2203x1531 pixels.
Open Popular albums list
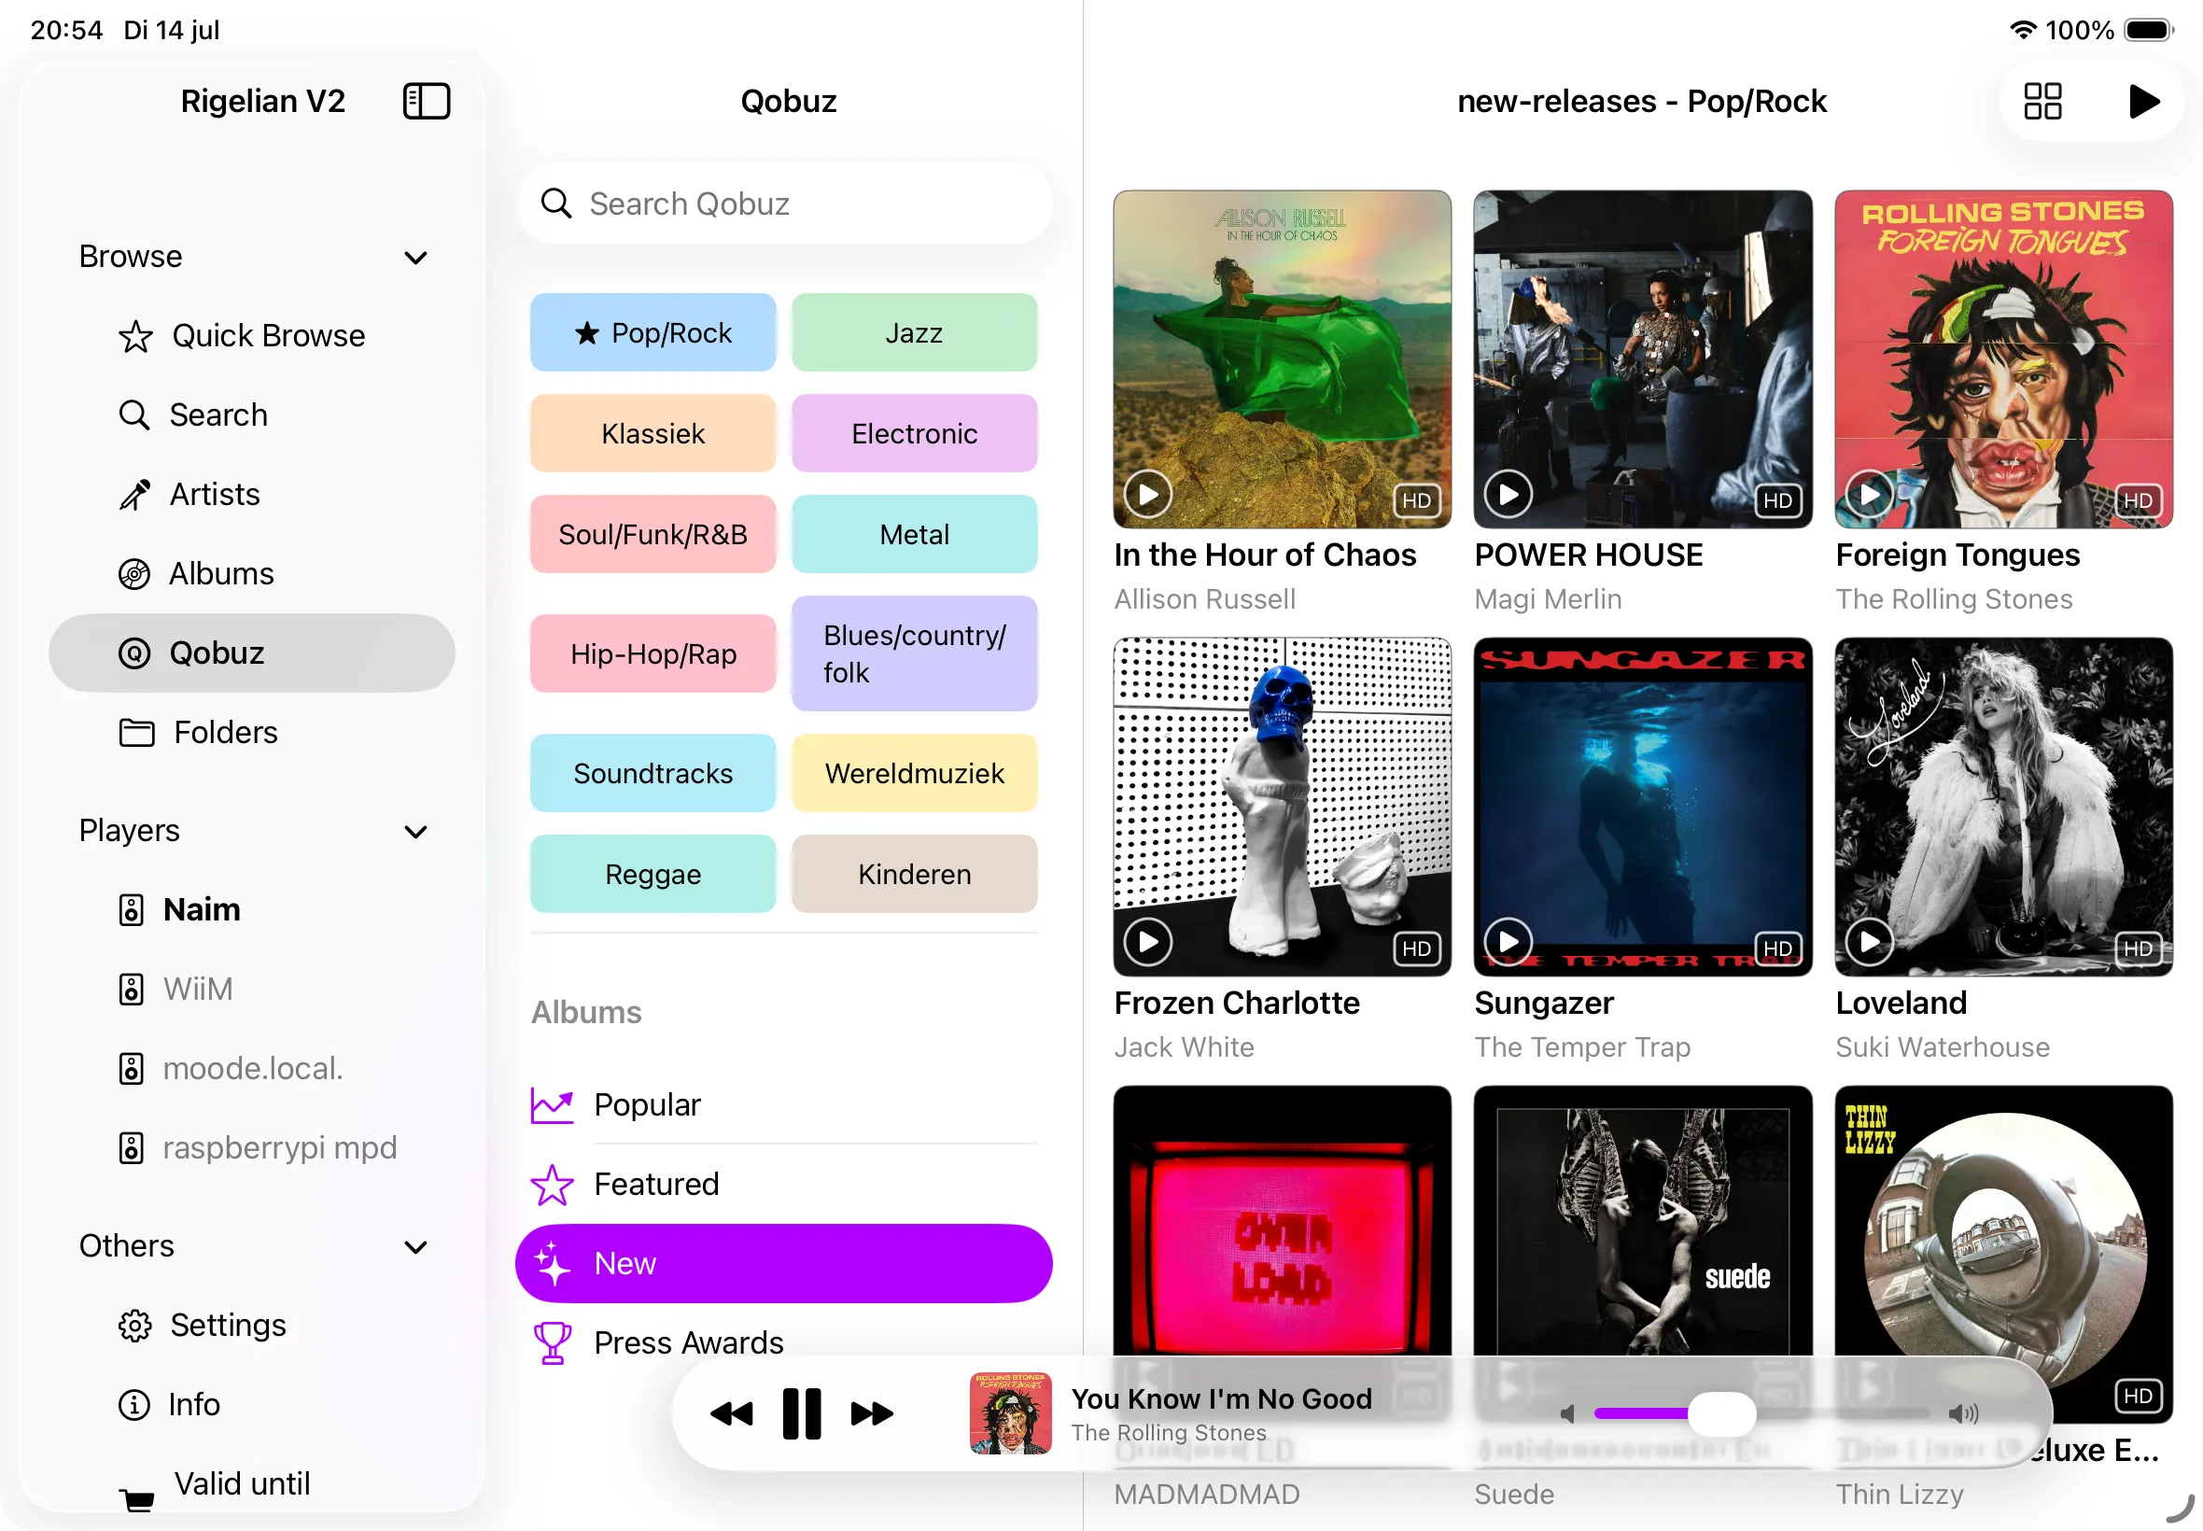[783, 1105]
